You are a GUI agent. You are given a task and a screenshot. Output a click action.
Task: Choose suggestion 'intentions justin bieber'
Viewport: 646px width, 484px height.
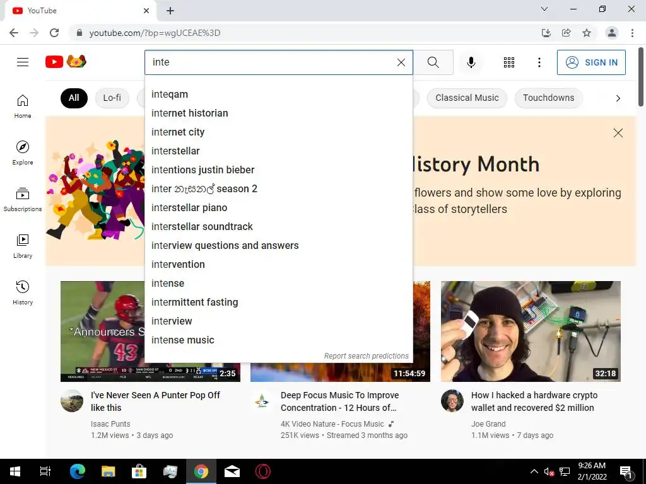[278, 170]
